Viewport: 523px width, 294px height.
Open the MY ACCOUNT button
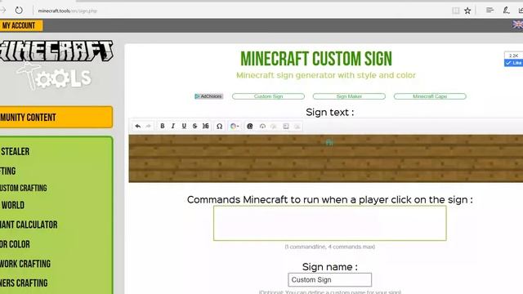point(20,25)
